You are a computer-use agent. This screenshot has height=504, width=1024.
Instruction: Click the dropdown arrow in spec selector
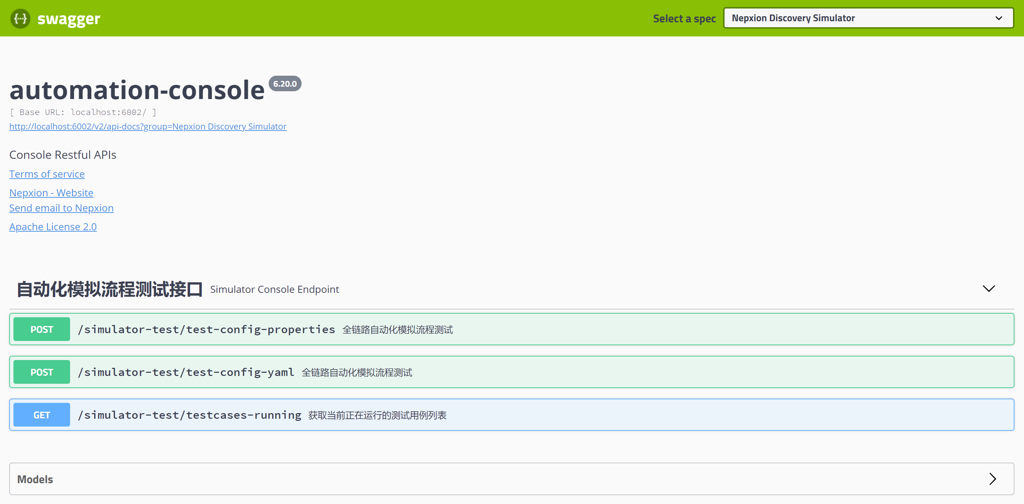[998, 18]
